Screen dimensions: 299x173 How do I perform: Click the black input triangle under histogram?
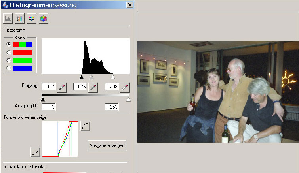click(x=82, y=77)
